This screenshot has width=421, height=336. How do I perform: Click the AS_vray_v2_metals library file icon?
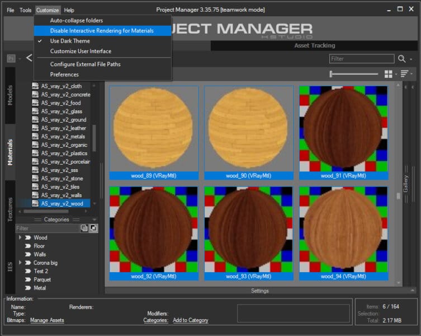[35, 137]
